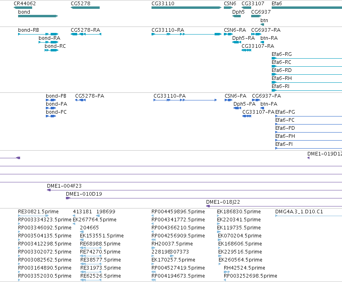
Task: Click the EK186830.5prime EST
Action: click(218, 216)
